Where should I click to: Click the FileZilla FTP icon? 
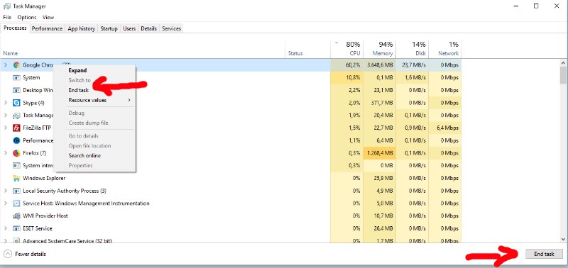click(x=16, y=128)
